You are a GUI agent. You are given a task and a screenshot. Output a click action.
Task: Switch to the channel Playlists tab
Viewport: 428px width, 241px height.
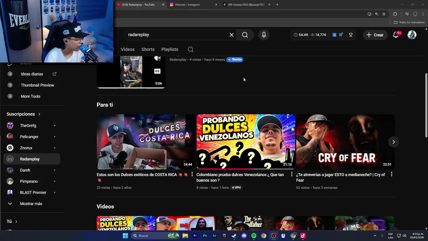pyautogui.click(x=170, y=49)
